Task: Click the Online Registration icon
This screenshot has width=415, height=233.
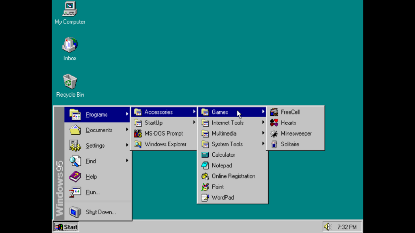Action: click(205, 176)
